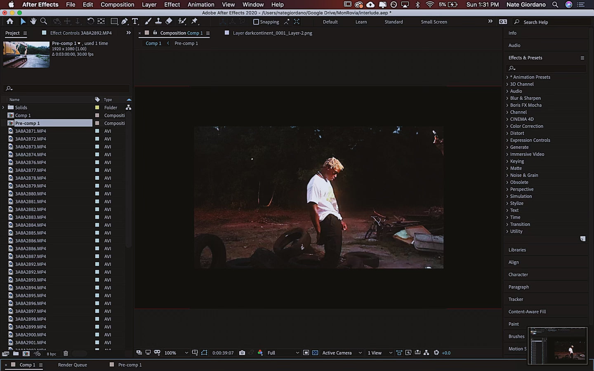The image size is (594, 371).
Task: Select the Hand tool
Action: coord(33,21)
